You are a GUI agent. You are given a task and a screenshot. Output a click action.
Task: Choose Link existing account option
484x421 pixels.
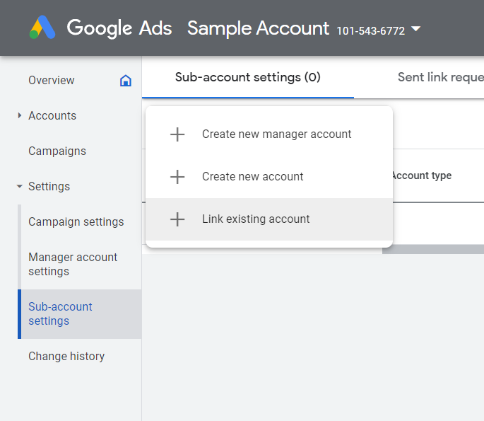(x=269, y=219)
